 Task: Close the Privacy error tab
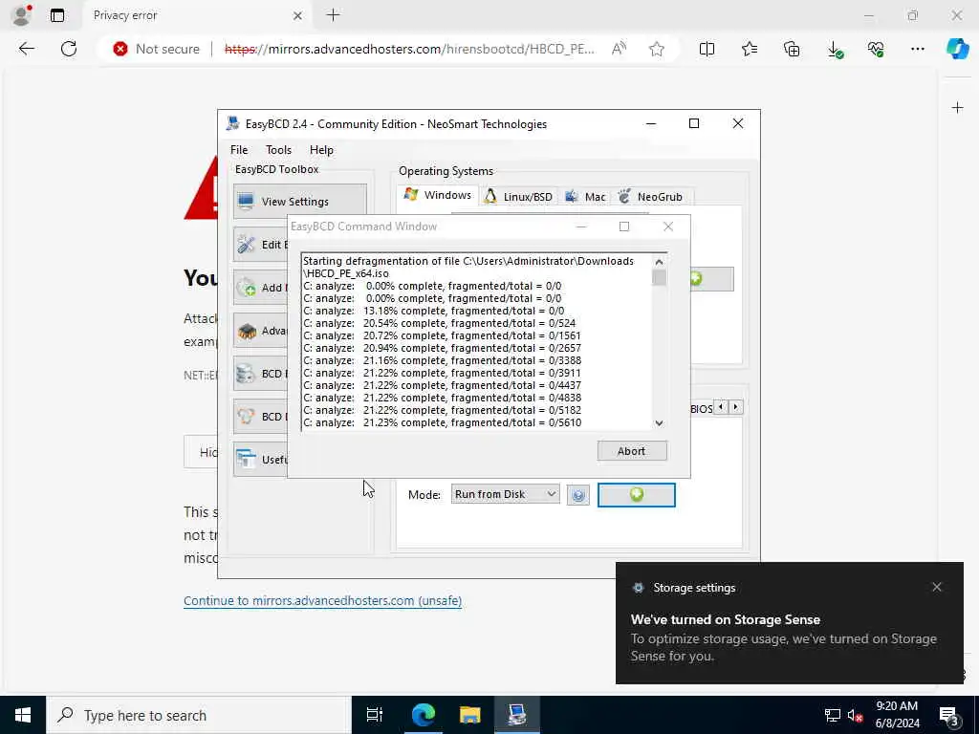click(x=298, y=15)
